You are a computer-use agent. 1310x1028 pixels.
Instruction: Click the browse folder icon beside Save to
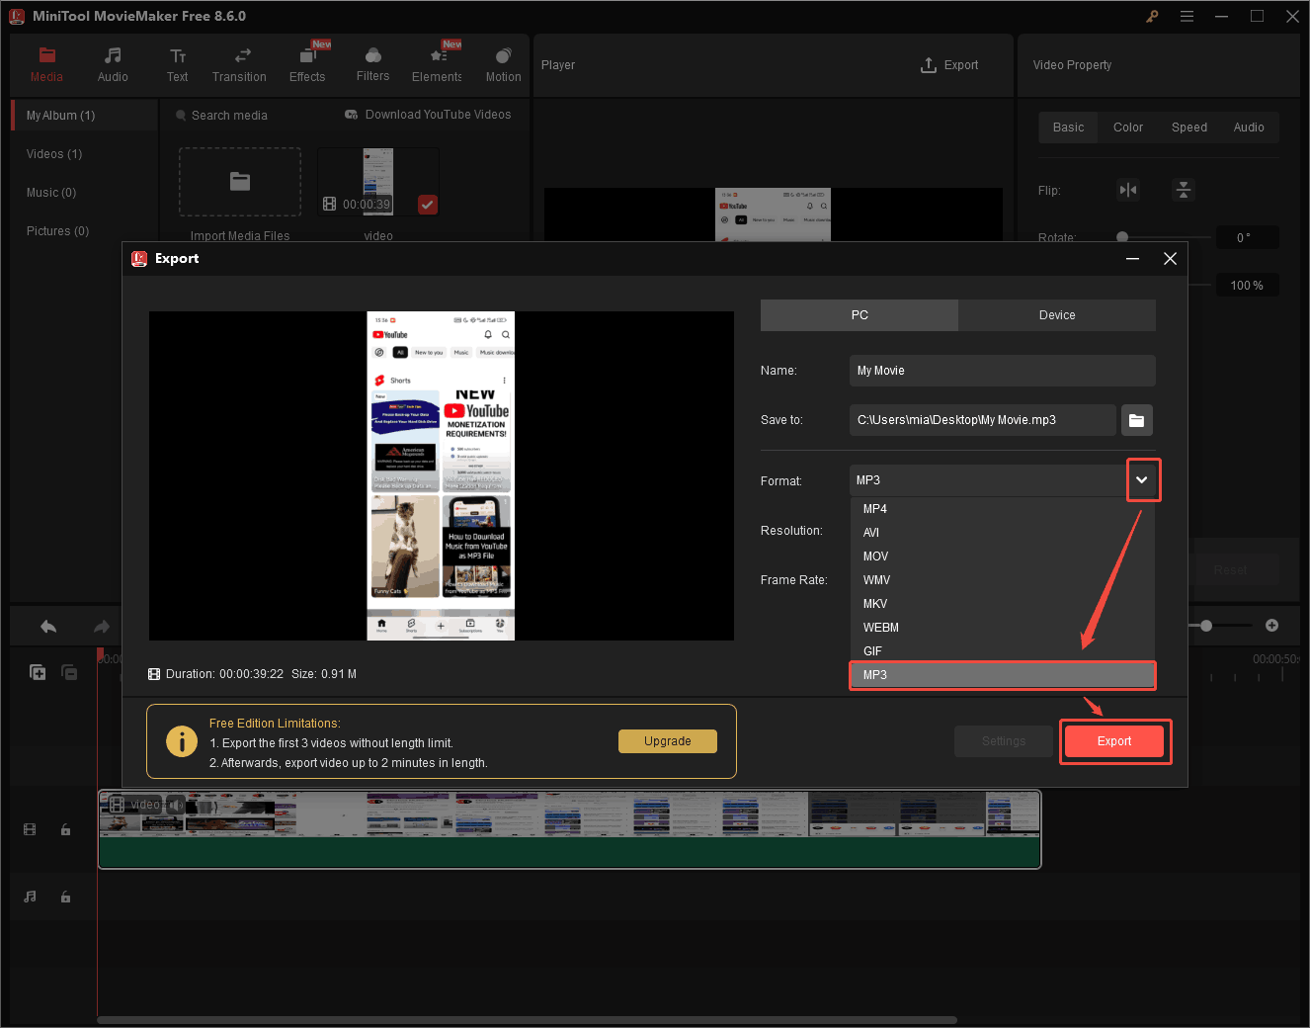1137,420
